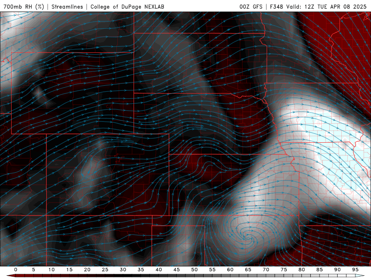Click the 20 label on the RH scale

[x=87, y=270]
